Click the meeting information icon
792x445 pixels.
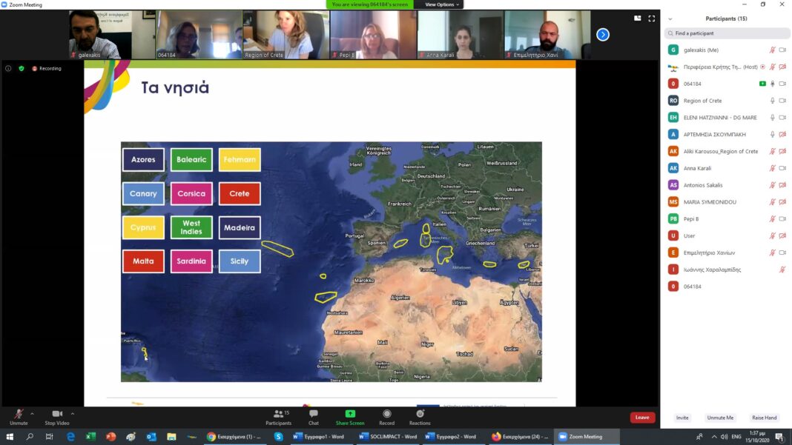pyautogui.click(x=8, y=68)
